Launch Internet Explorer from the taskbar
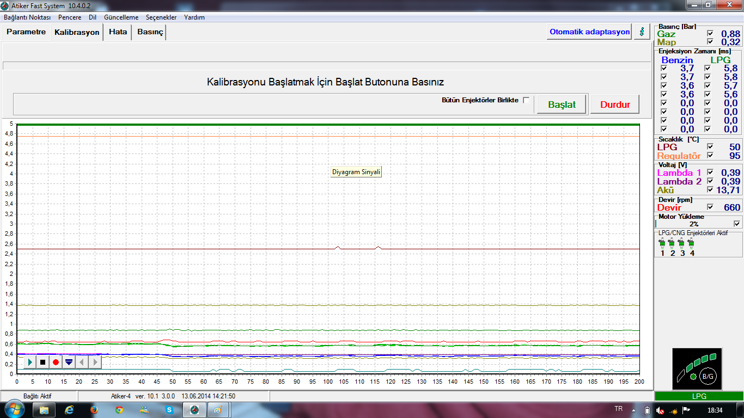 click(69, 409)
